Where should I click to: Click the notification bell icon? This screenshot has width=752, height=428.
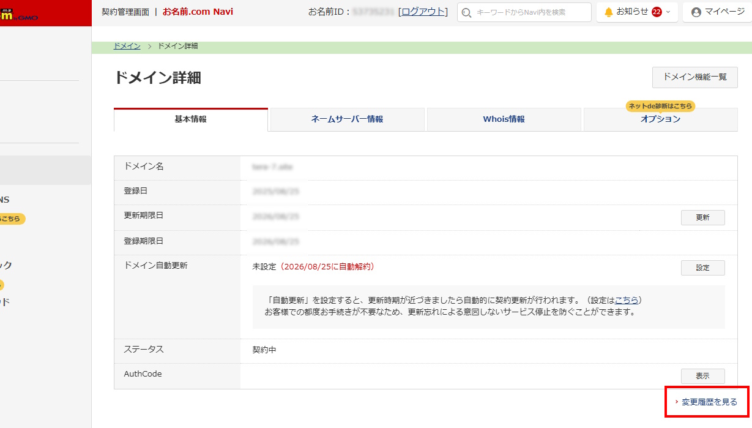click(x=609, y=12)
